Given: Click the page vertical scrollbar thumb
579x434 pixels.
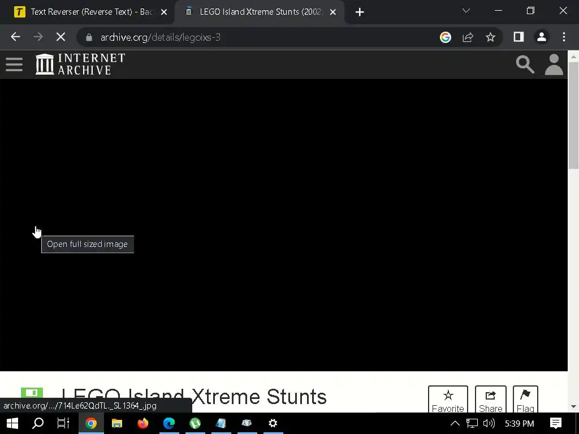Looking at the screenshot, I should [573, 115].
